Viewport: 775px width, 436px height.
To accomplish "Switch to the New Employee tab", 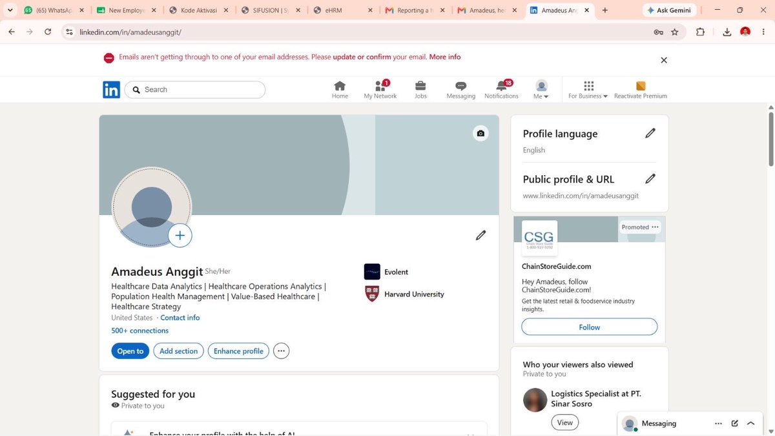I will point(126,10).
